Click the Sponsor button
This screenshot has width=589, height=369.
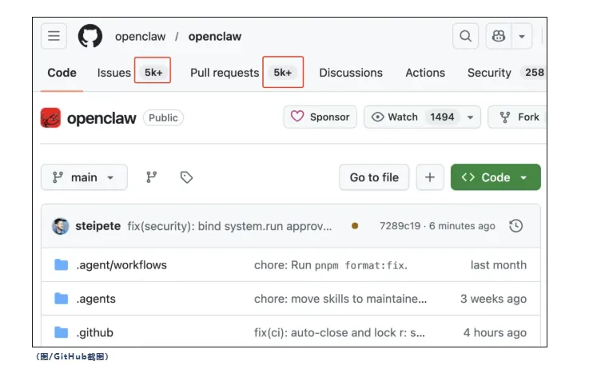click(x=320, y=117)
